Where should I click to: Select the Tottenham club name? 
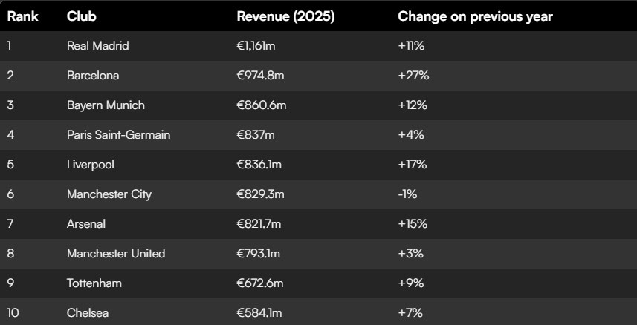click(94, 283)
